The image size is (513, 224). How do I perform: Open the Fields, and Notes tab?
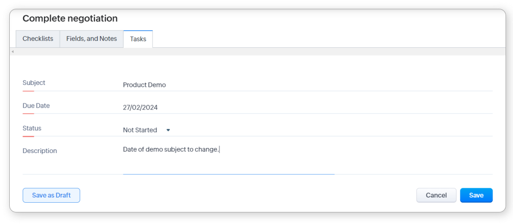[92, 39]
